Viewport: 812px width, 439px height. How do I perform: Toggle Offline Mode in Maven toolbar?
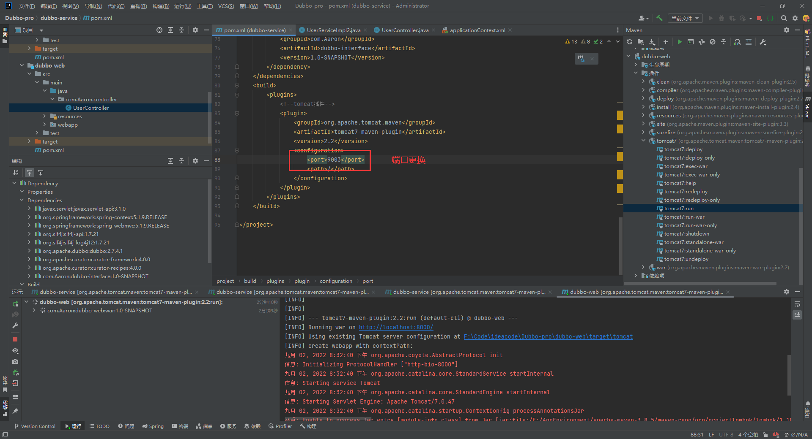[x=702, y=42]
